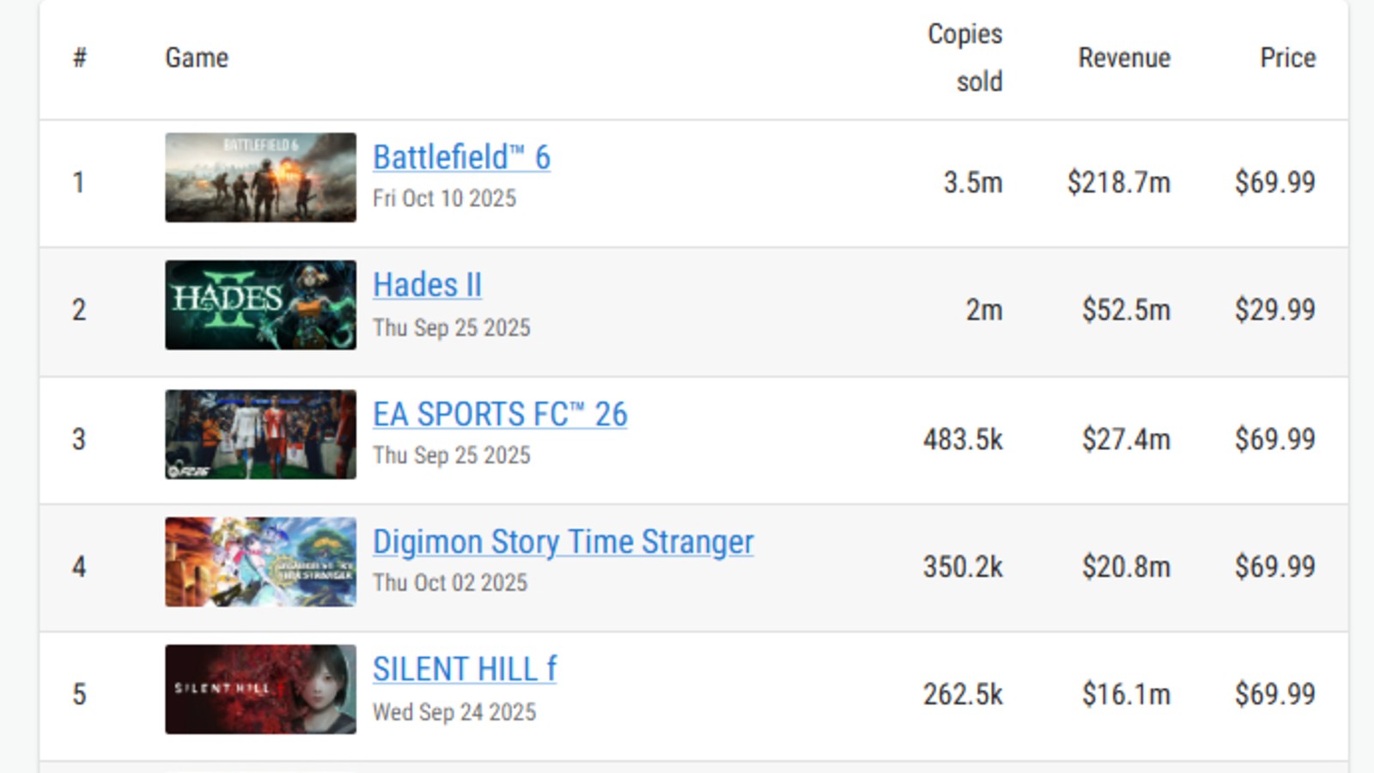Click the SILENT HILL f cover thumbnail
Image resolution: width=1374 pixels, height=773 pixels.
[x=260, y=690]
